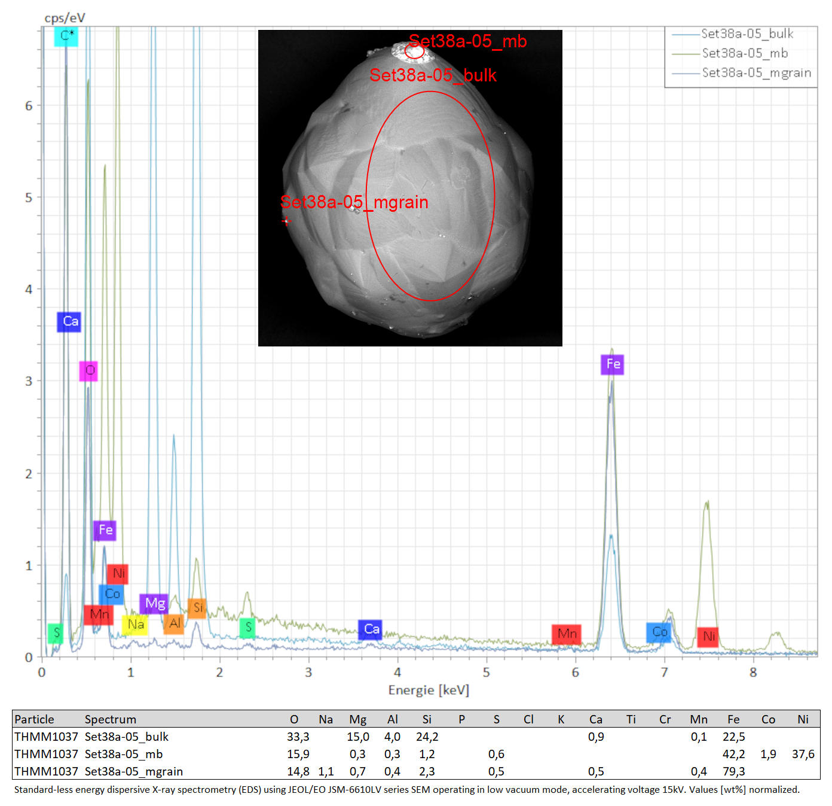Click the red Set38a-05_mgrain label in SEM image
The height and width of the screenshot is (806, 832).
(354, 202)
